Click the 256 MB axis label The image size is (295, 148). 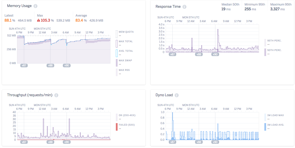click(12, 49)
